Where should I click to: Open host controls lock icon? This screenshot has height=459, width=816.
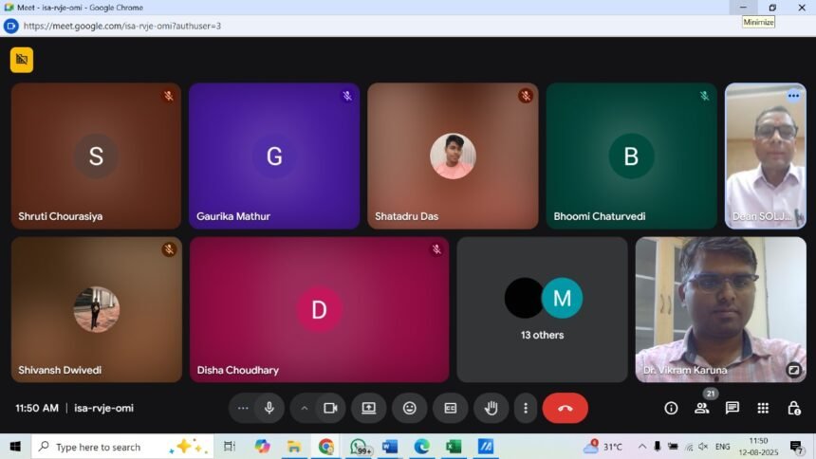pos(793,408)
